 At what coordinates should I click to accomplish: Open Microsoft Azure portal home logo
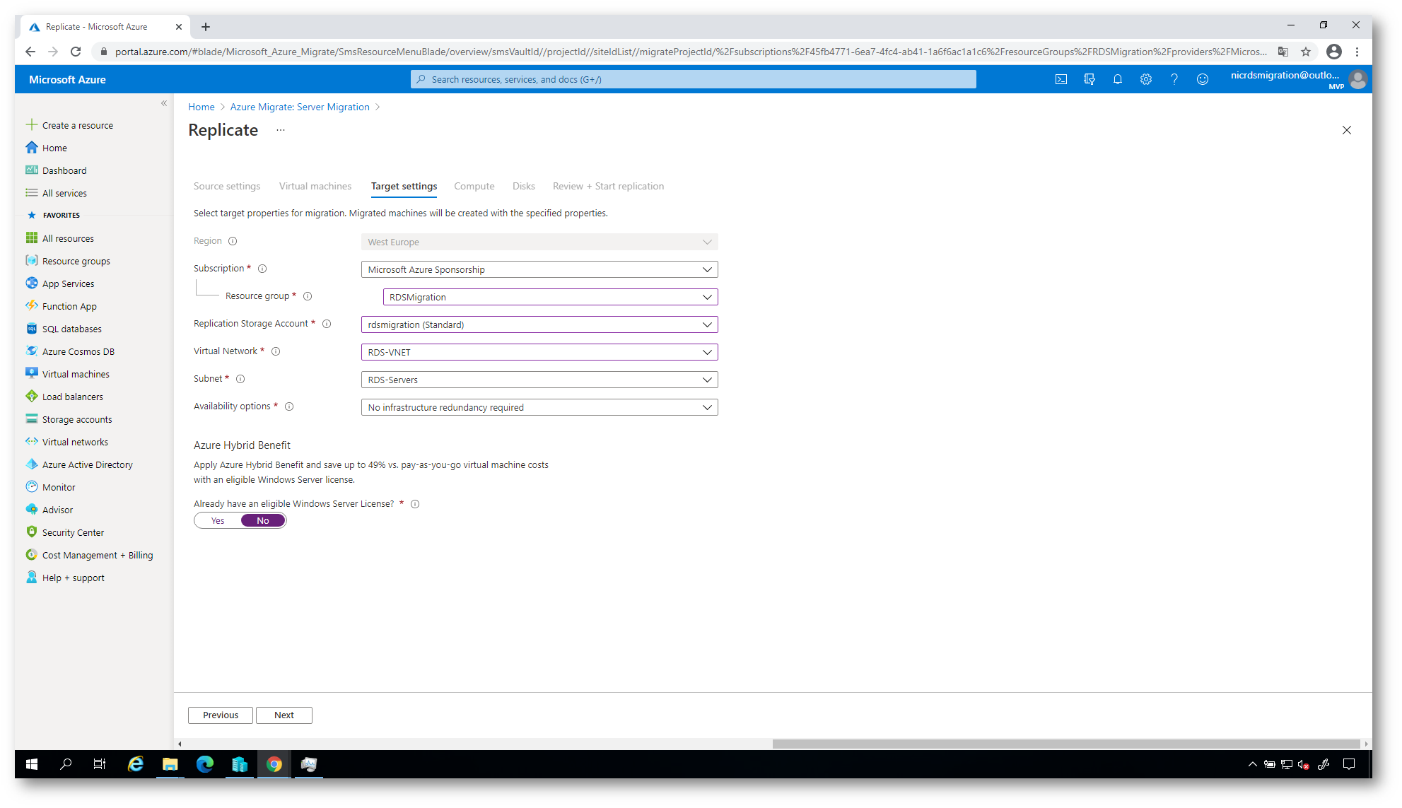(68, 80)
